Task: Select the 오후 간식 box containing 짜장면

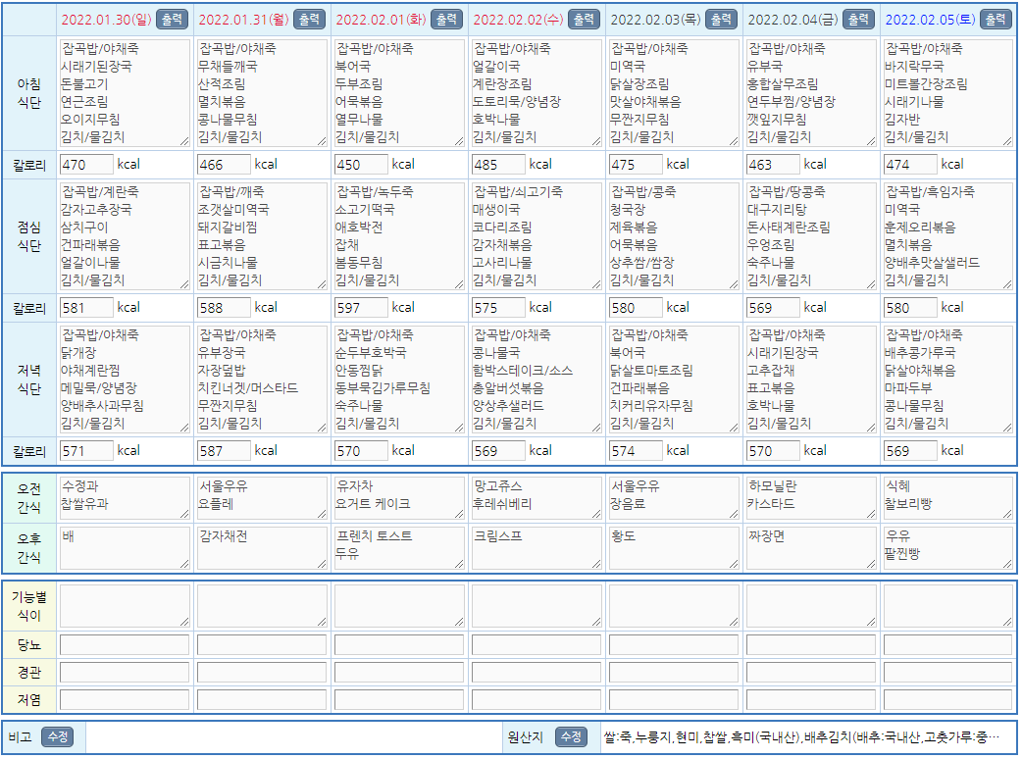Action: click(x=811, y=548)
